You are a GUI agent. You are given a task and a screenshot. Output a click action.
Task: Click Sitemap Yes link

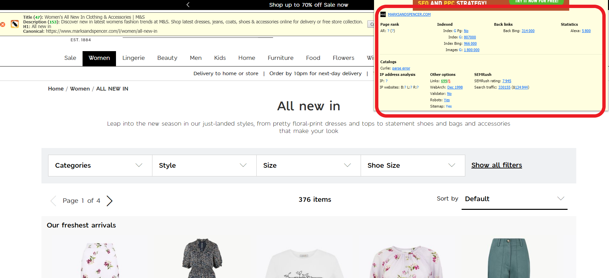[x=449, y=106]
